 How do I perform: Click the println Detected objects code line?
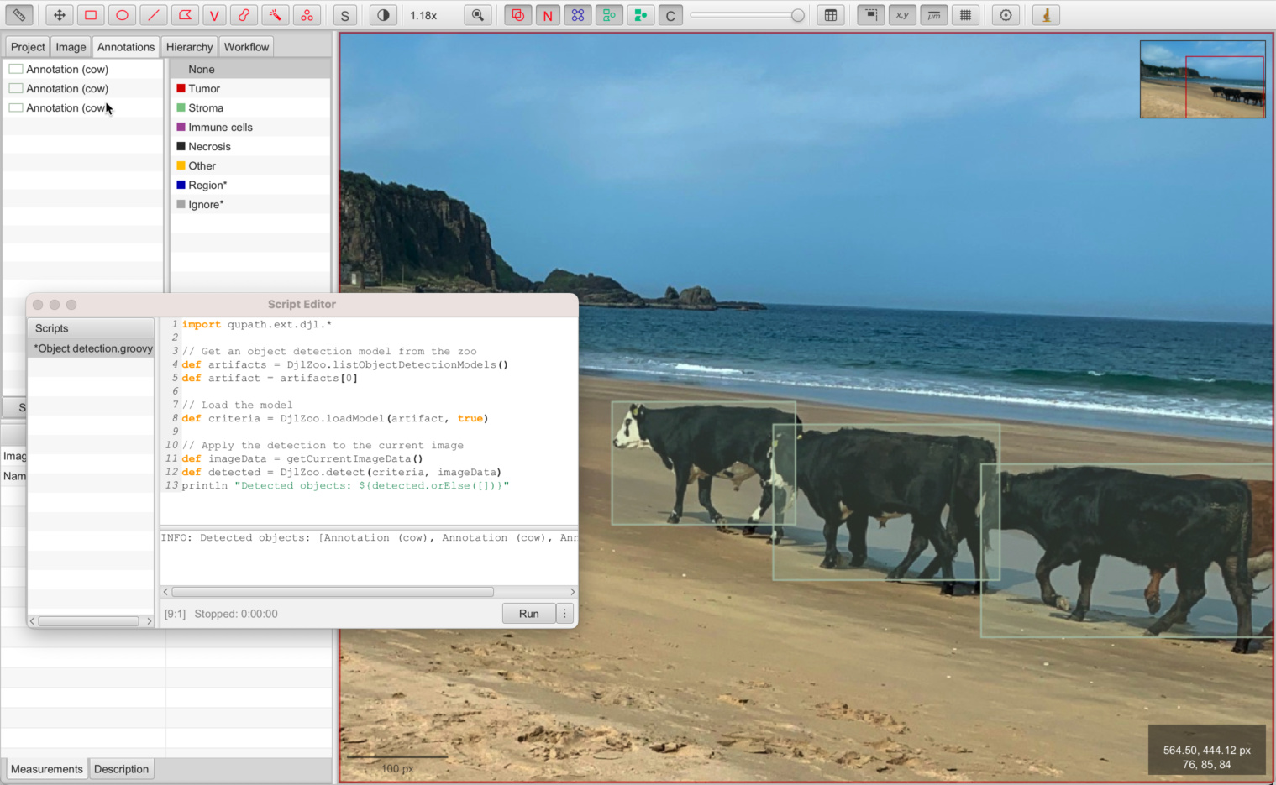(x=345, y=485)
